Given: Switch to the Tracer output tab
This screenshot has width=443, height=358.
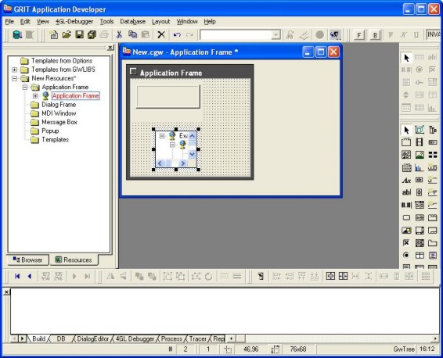Looking at the screenshot, I should coord(198,338).
